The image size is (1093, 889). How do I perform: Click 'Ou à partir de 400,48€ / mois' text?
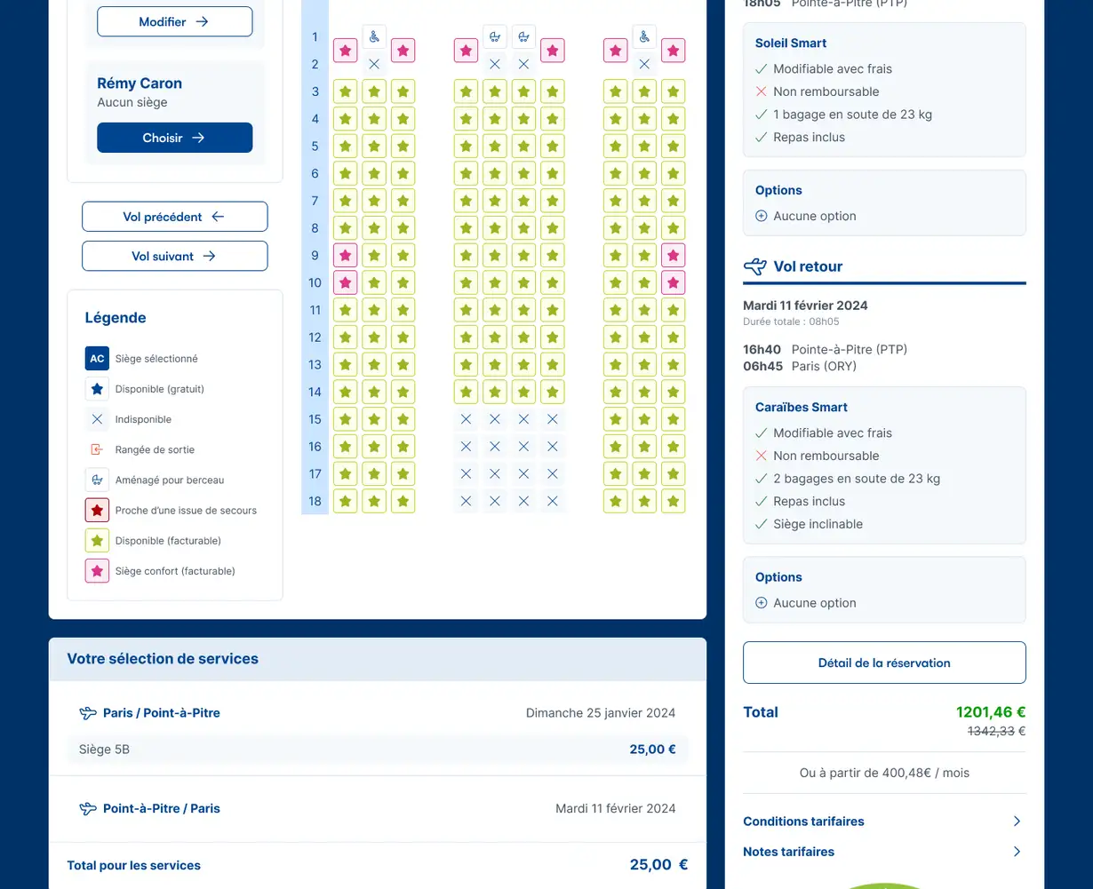tap(884, 773)
